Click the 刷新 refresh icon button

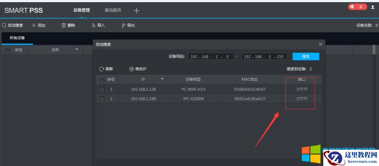click(106, 69)
